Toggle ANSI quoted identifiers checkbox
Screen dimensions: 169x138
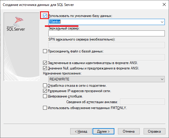pos(45,63)
